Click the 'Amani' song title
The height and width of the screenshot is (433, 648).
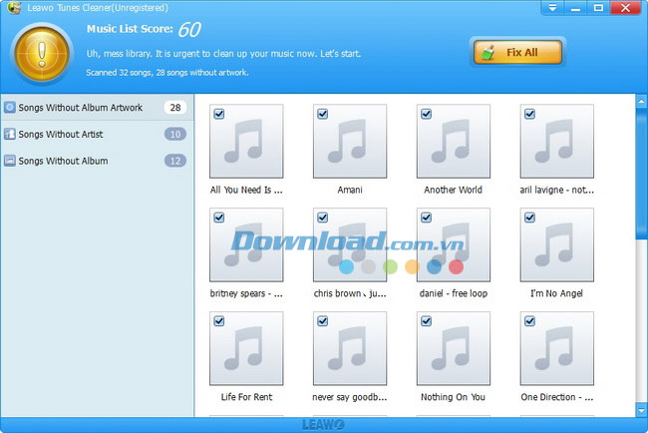350,190
